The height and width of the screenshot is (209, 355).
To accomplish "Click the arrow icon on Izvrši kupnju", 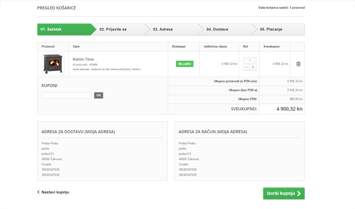I will pos(299,193).
